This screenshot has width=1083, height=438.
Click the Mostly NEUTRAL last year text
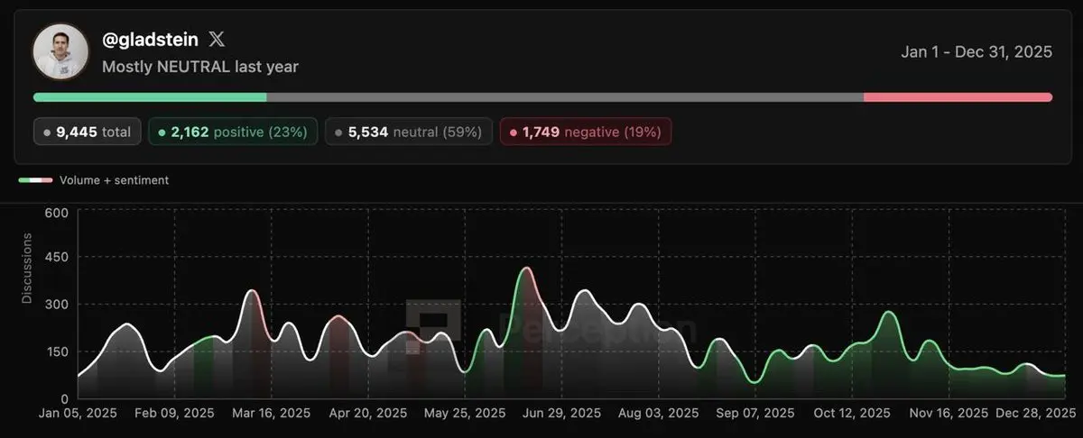coord(200,66)
